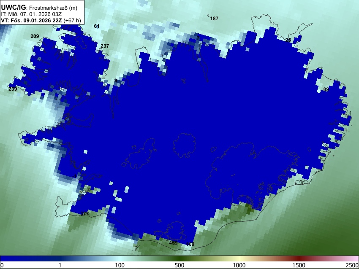The image size is (359, 269).
Task: Click the pale yellow section of color scale
Action: 239,258
